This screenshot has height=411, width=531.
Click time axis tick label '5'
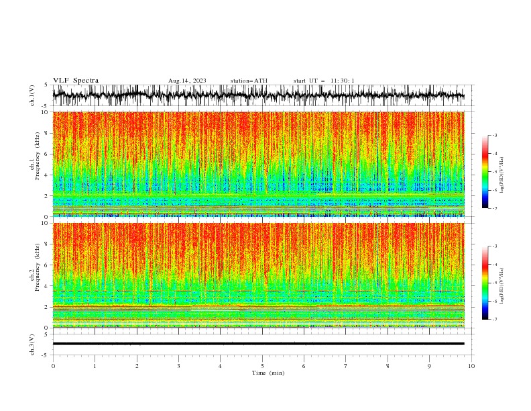(x=262, y=366)
